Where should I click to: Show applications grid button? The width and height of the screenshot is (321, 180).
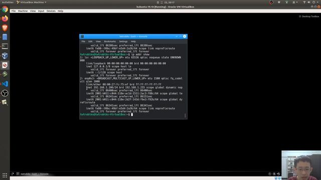pos(5,175)
